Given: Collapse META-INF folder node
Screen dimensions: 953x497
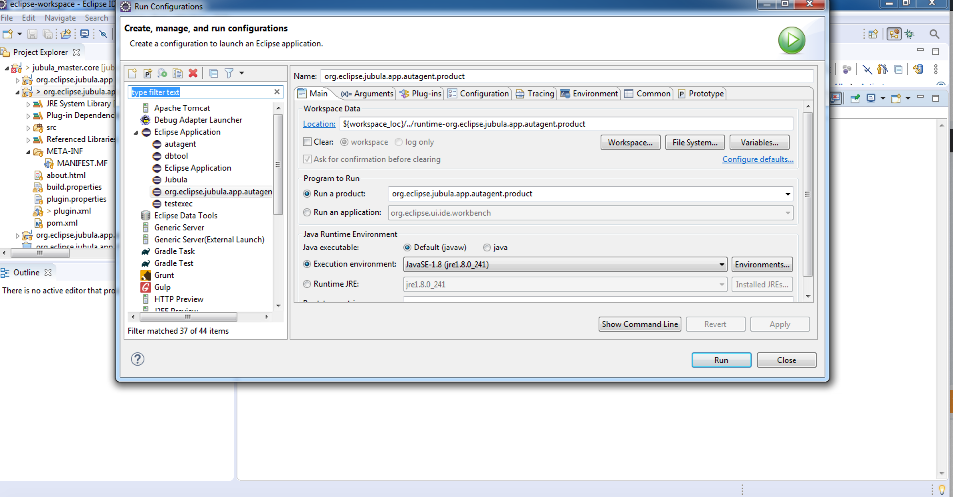Looking at the screenshot, I should click(x=28, y=152).
